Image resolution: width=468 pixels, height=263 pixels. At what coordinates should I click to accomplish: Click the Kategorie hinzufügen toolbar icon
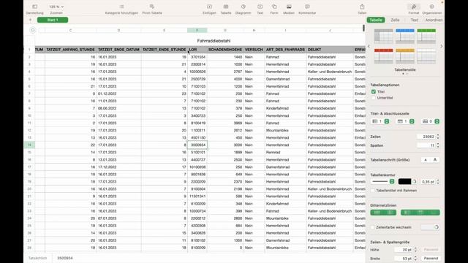click(x=121, y=7)
